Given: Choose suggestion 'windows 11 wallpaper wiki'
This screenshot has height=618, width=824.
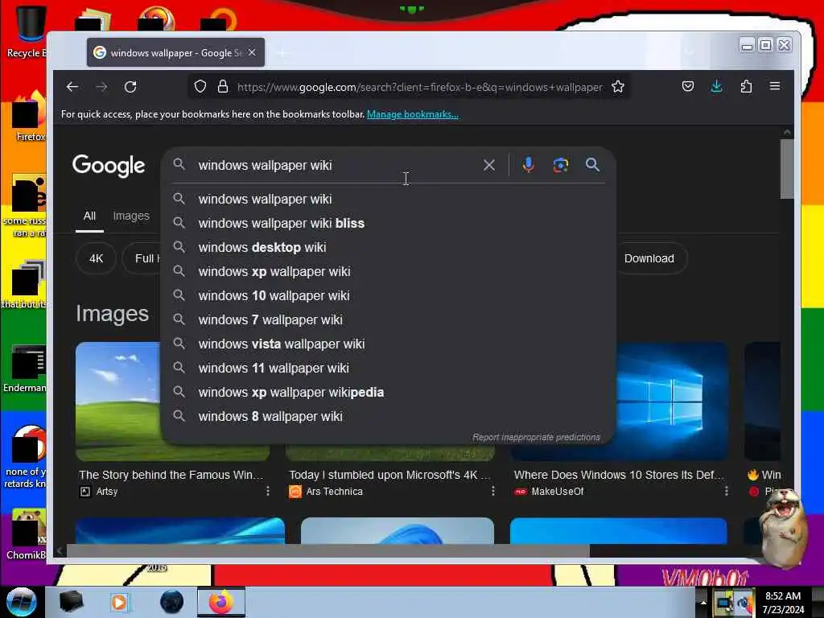Looking at the screenshot, I should pyautogui.click(x=389, y=369).
